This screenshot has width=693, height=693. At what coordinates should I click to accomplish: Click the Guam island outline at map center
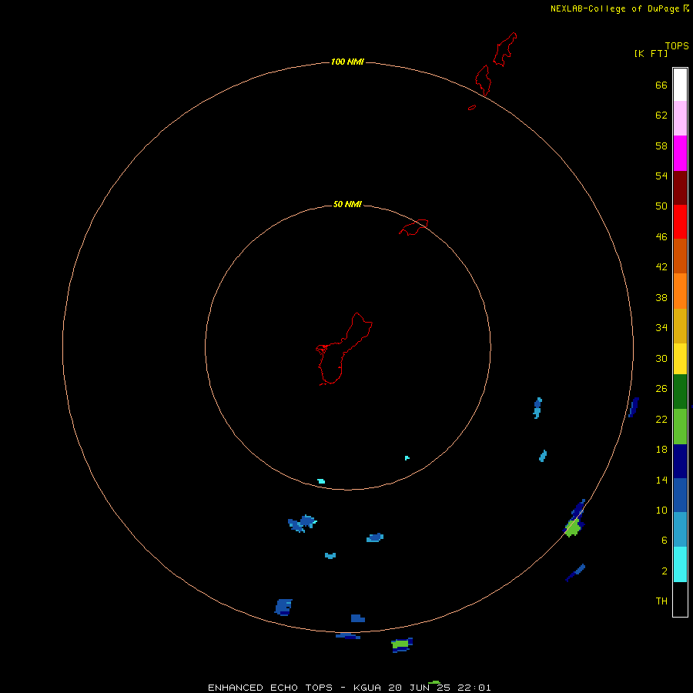[x=343, y=349]
